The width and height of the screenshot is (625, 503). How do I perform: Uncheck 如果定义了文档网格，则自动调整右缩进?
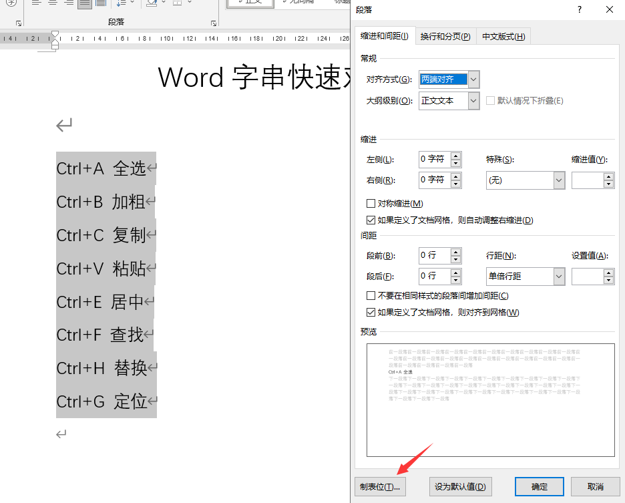(x=371, y=220)
